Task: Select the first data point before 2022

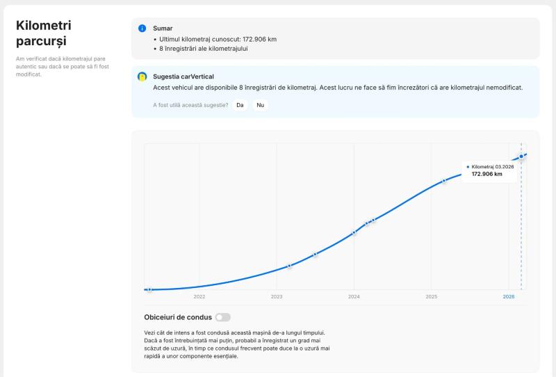Action: pos(149,289)
